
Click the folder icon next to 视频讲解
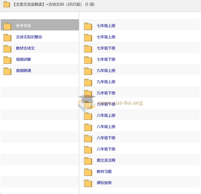(x=7, y=60)
